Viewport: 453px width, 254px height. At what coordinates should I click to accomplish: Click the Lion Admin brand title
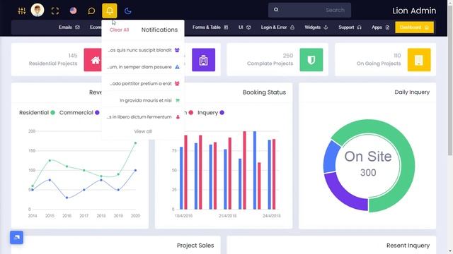coord(414,11)
